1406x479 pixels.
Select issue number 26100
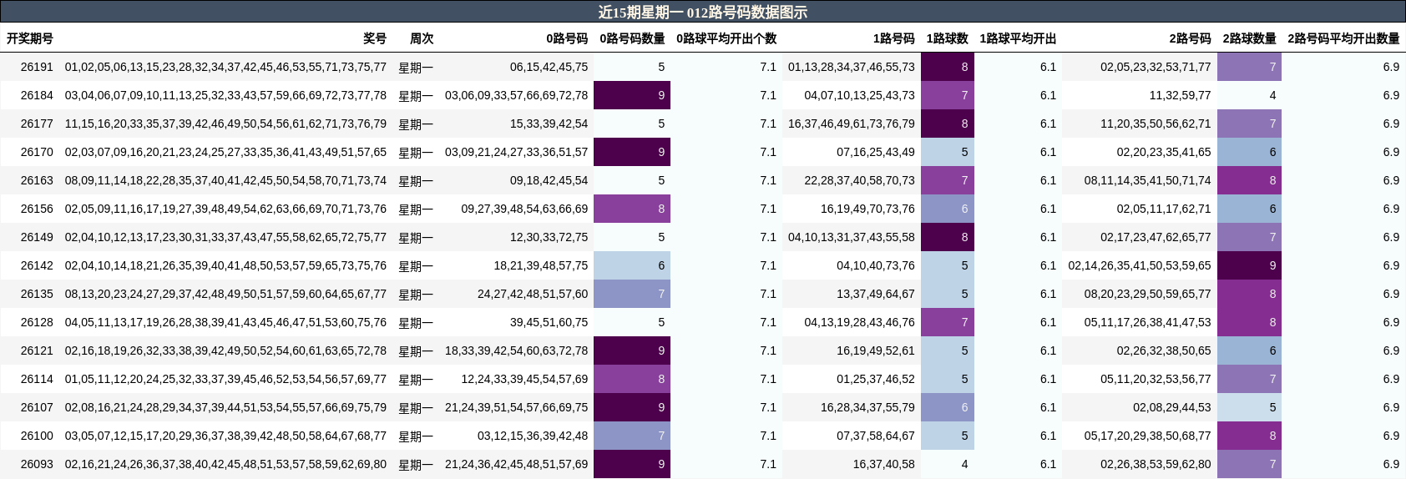[x=37, y=436]
